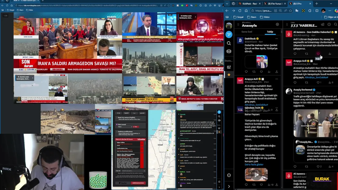This screenshot has height=190, width=338.
Task: Open Arapça Acil post more options in Anasayfa
Action: 276,79
